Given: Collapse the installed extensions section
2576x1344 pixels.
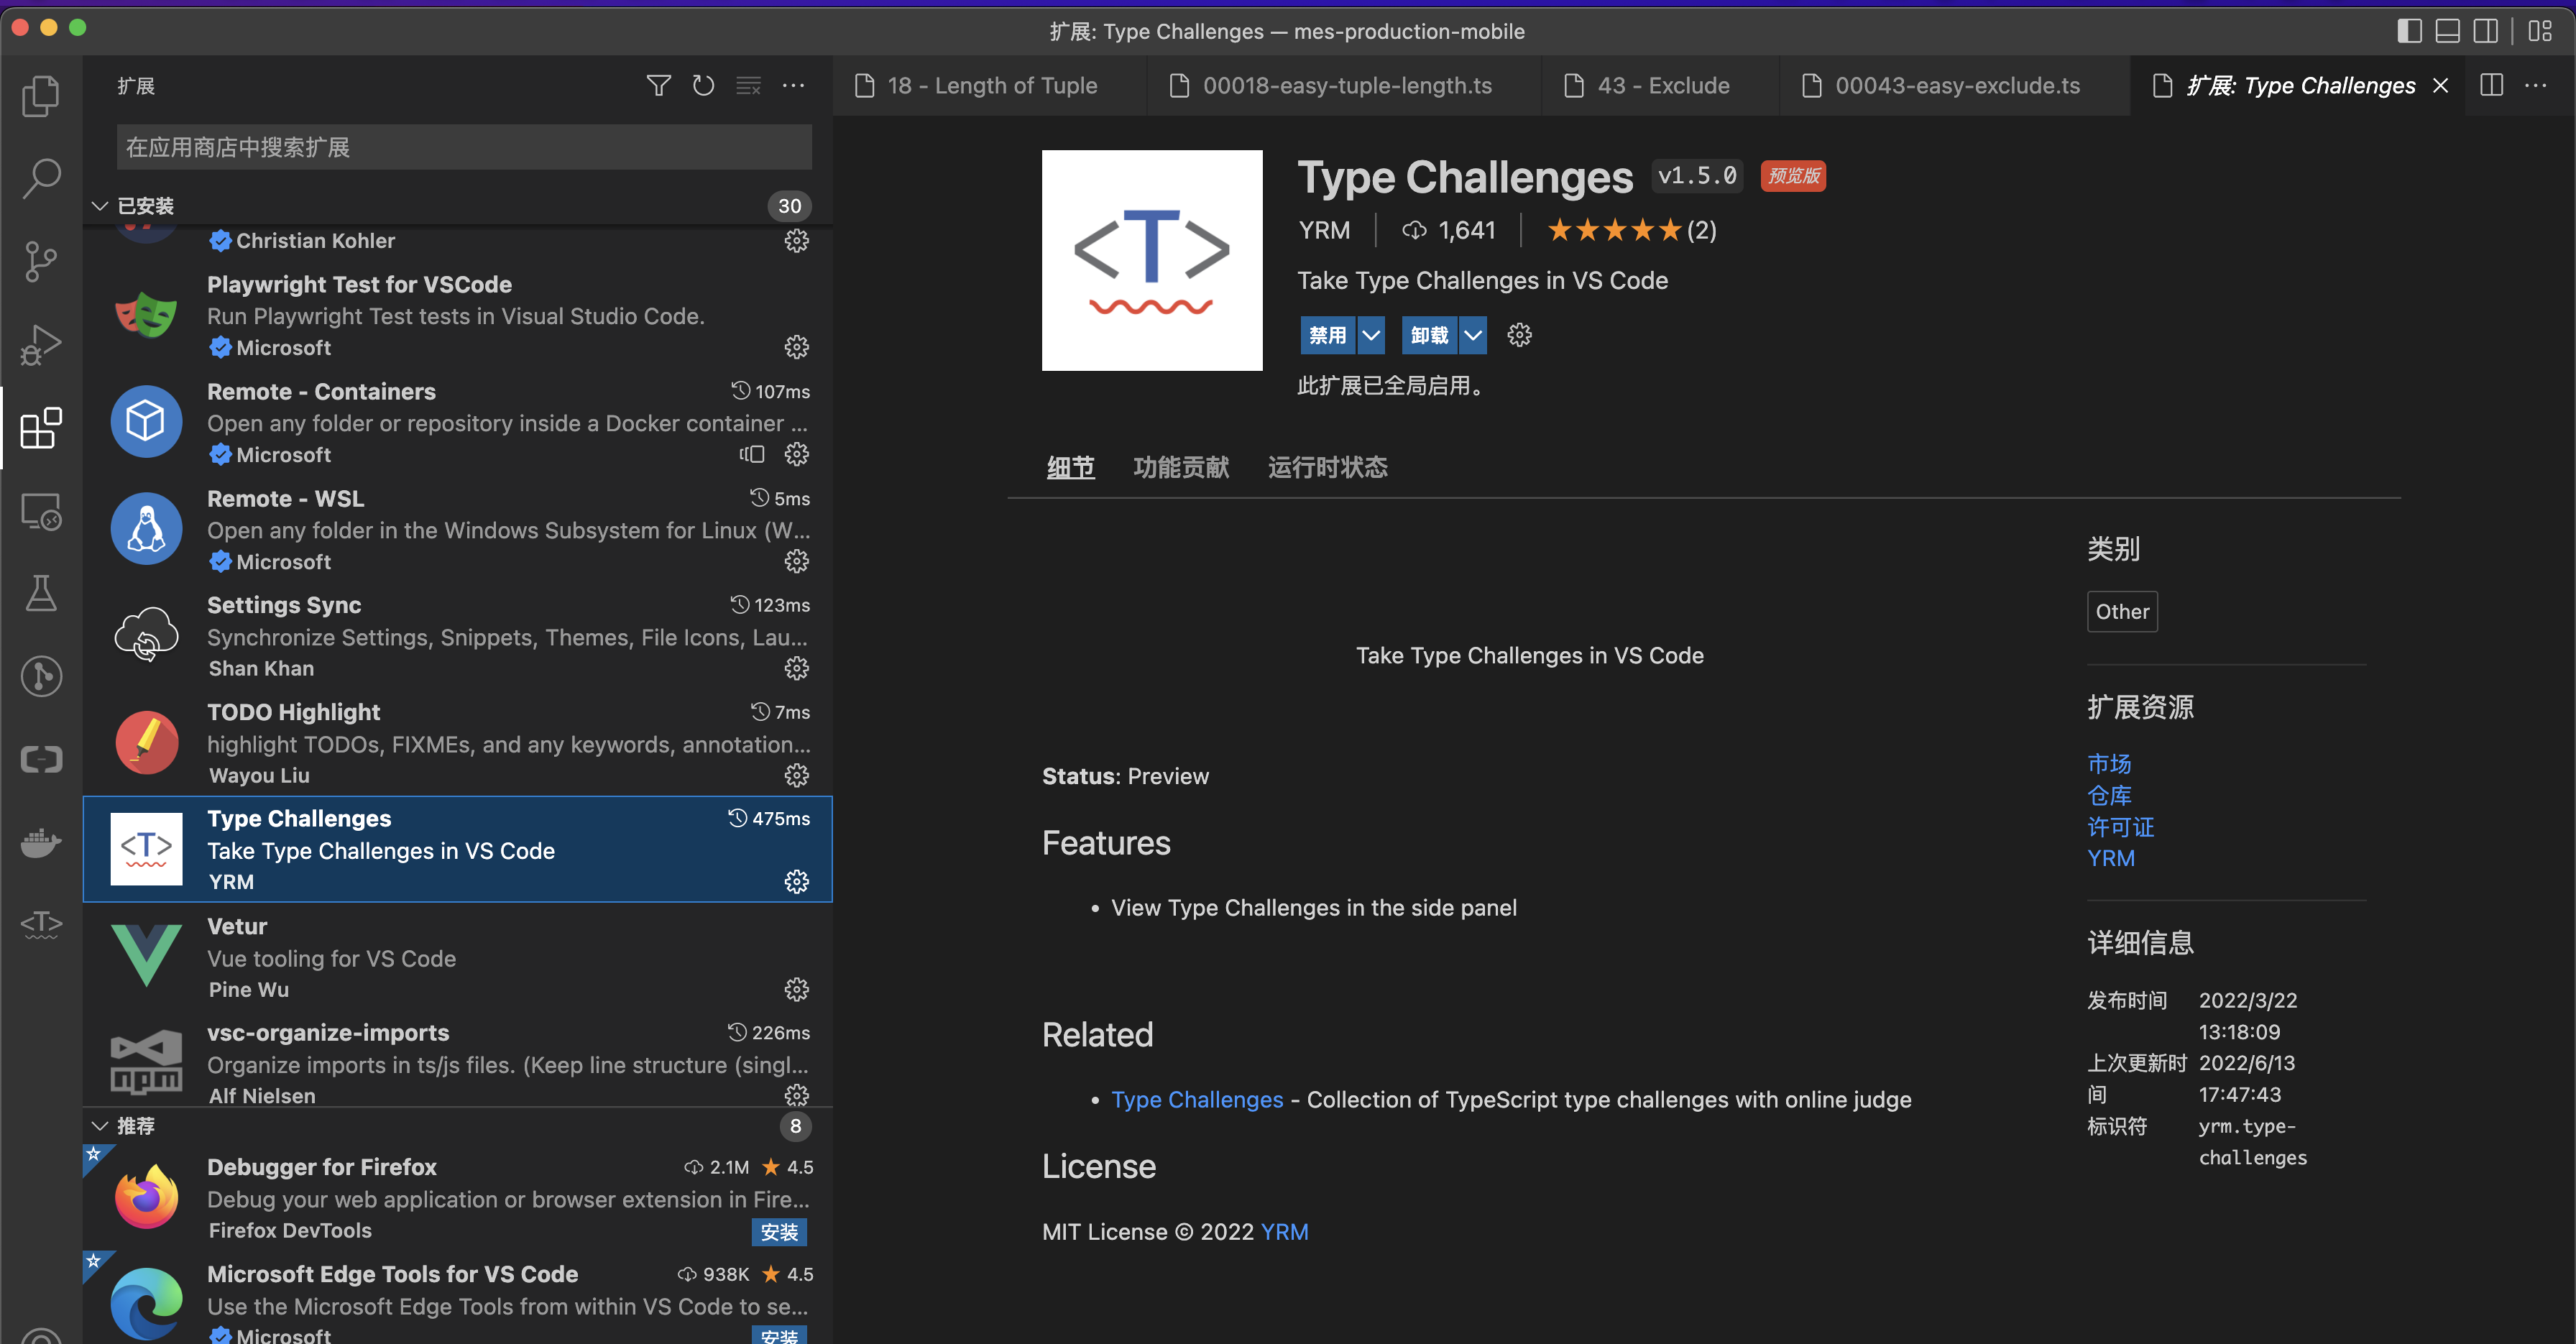Looking at the screenshot, I should pyautogui.click(x=100, y=206).
